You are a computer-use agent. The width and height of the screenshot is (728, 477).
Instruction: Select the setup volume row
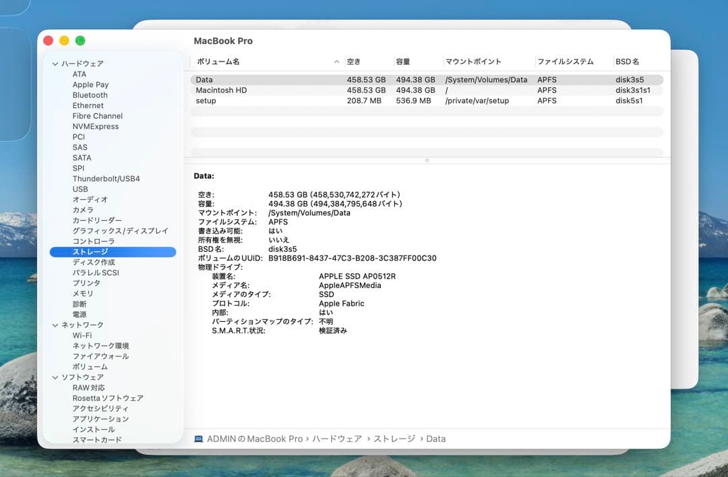427,101
